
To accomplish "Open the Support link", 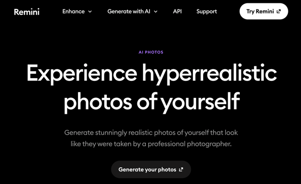I will [x=206, y=12].
